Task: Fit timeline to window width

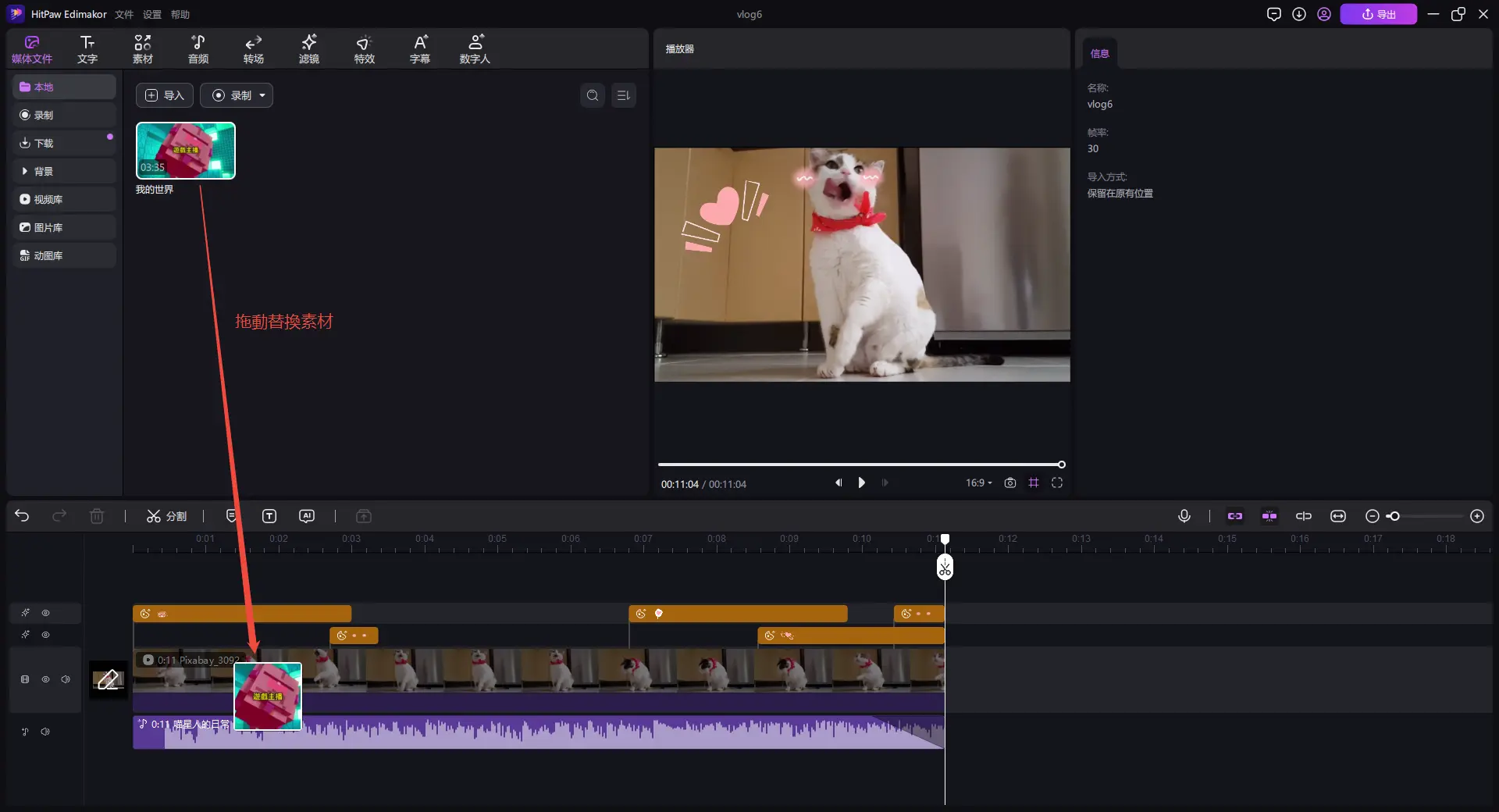Action: [x=1338, y=516]
